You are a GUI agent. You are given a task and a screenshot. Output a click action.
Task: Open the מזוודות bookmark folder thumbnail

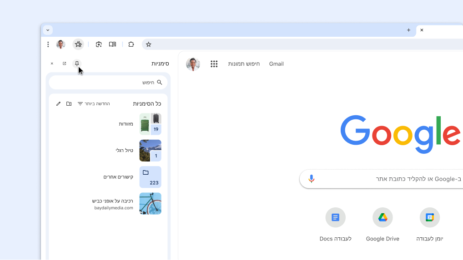(150, 124)
